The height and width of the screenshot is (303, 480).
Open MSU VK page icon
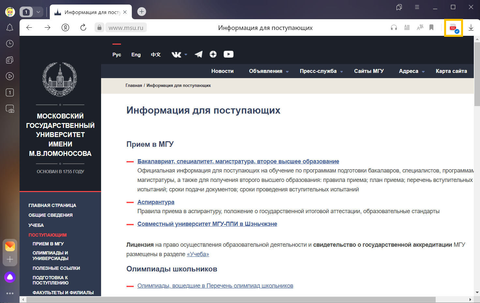coord(176,55)
